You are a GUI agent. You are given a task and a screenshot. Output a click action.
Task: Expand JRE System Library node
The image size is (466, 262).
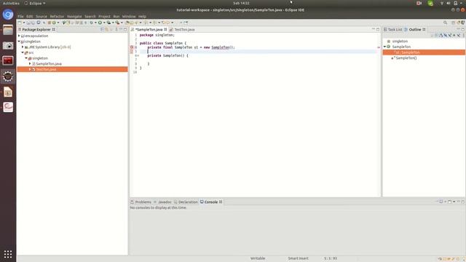[23, 47]
